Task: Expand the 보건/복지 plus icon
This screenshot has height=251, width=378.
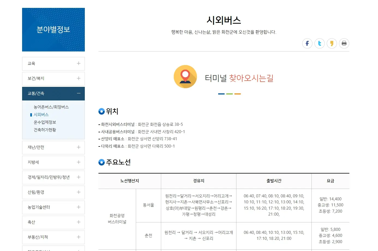Action: click(x=79, y=78)
